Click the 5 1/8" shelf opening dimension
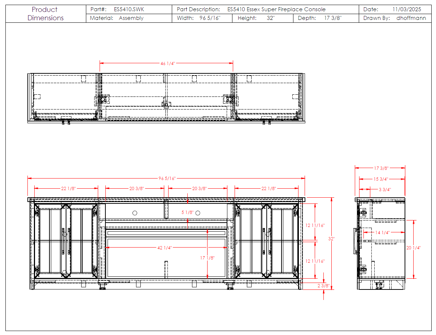 187,212
